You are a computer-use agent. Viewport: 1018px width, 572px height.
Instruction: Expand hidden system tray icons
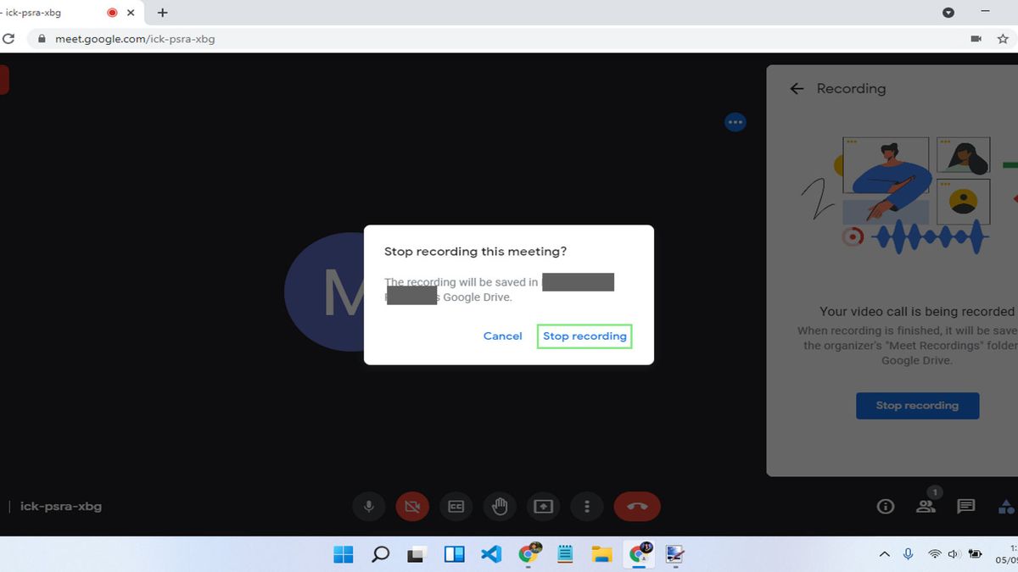click(884, 553)
